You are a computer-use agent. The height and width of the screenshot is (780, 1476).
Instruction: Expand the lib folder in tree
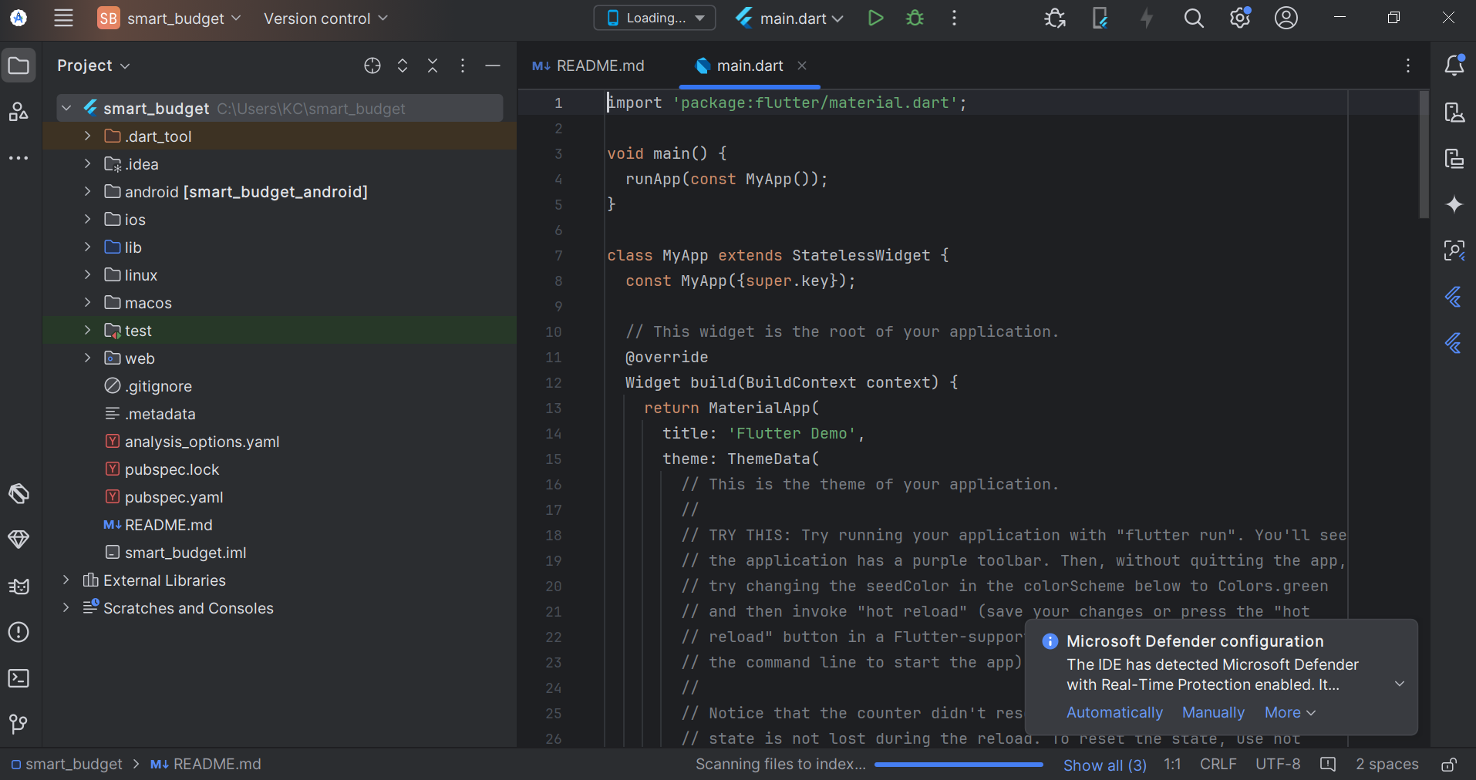[x=87, y=247]
